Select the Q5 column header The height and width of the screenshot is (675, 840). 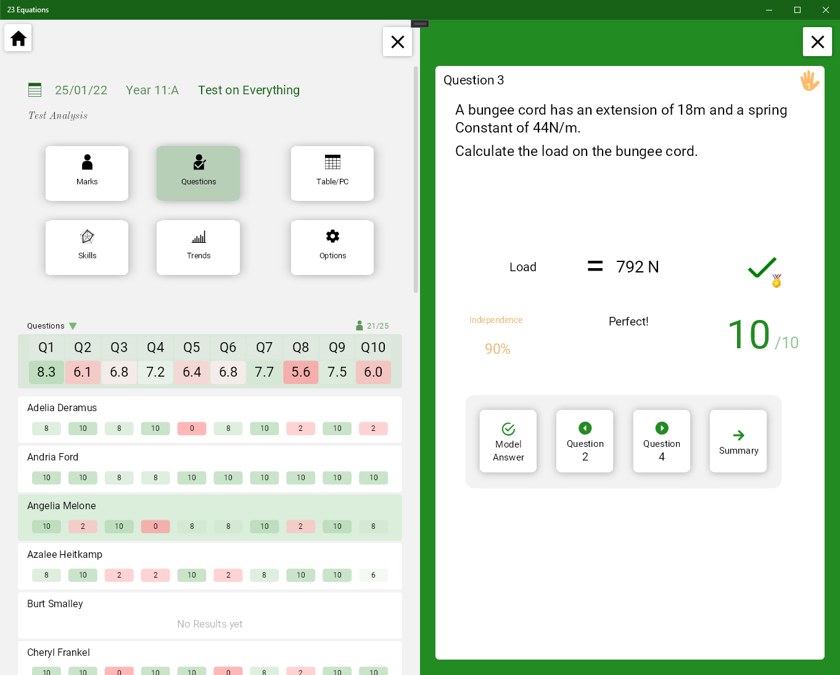pyautogui.click(x=192, y=347)
